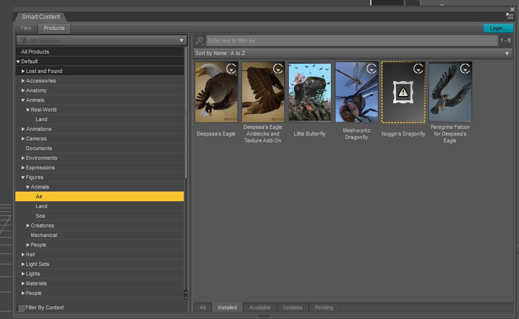The height and width of the screenshot is (319, 519).
Task: Click the 'Noggin's Dragonfly' product label
Action: pyautogui.click(x=403, y=134)
